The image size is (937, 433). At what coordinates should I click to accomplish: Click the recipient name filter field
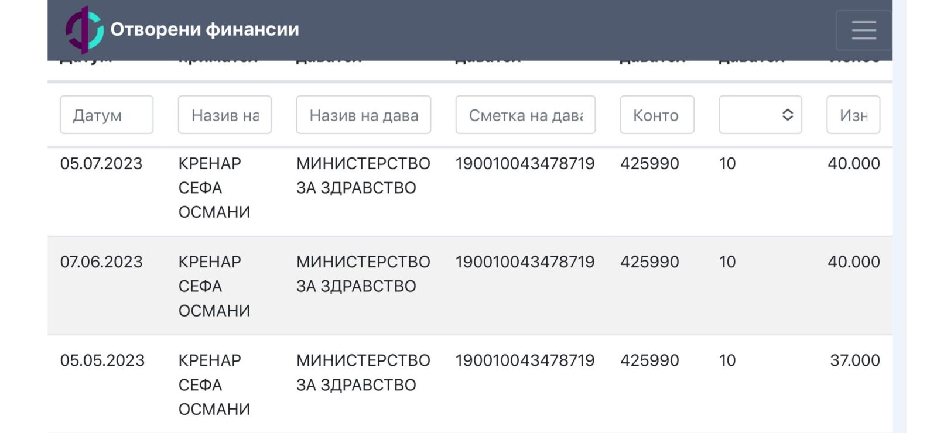pyautogui.click(x=224, y=115)
